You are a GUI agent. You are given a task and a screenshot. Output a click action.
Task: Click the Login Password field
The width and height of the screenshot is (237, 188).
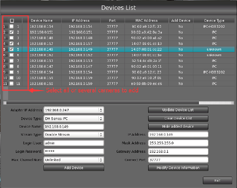click(x=74, y=151)
